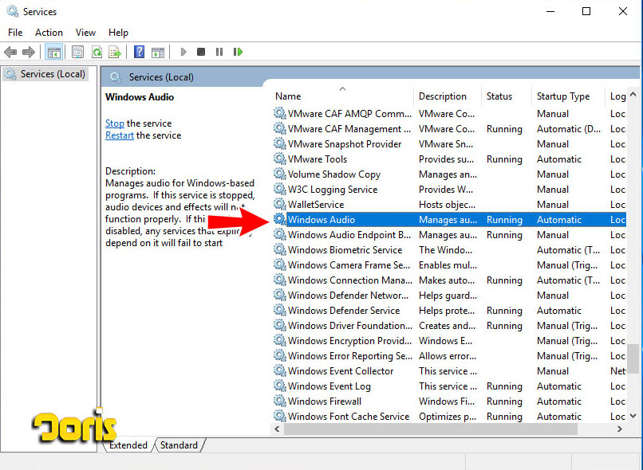Screen dimensions: 643x470
Task: Switch to the Standard tab
Action: coord(179,445)
